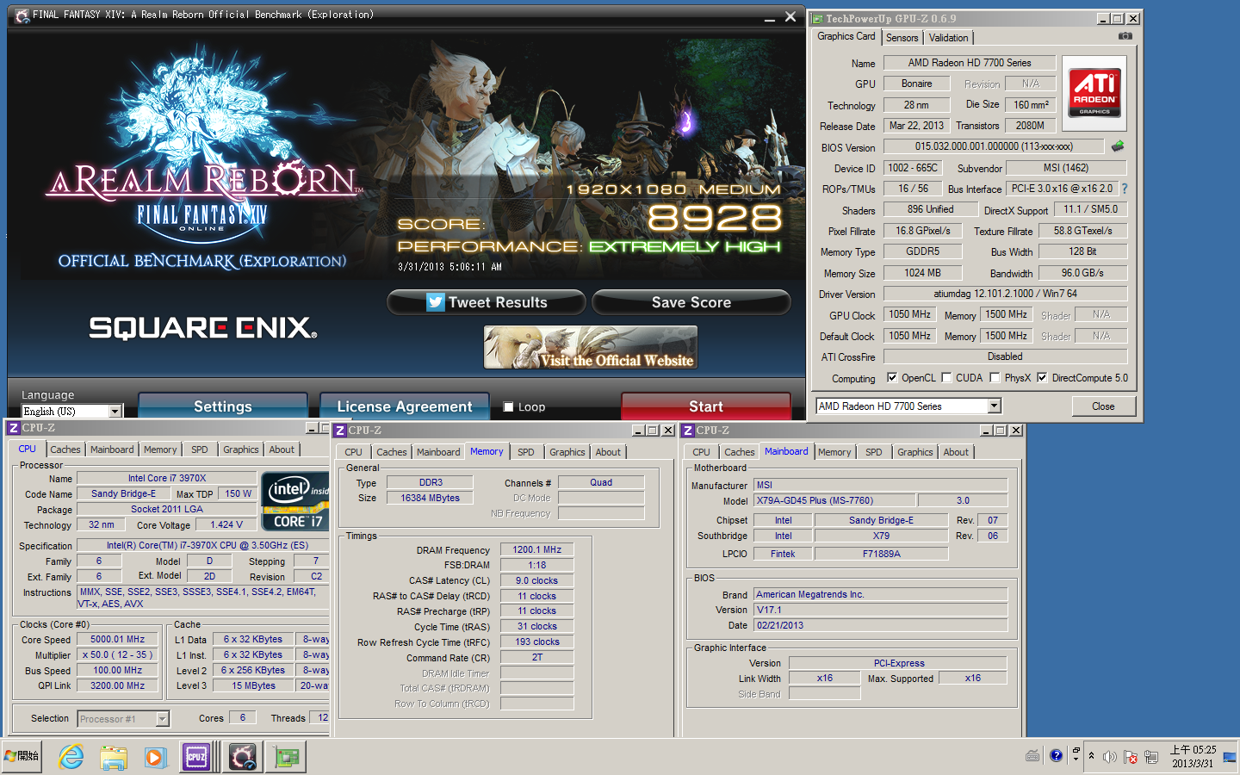Click the GPU-Z screenshot camera icon
Screen dimensions: 1240x775
(1125, 36)
